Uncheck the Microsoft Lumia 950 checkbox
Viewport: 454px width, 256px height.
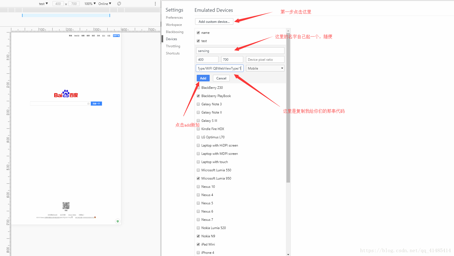(x=198, y=178)
